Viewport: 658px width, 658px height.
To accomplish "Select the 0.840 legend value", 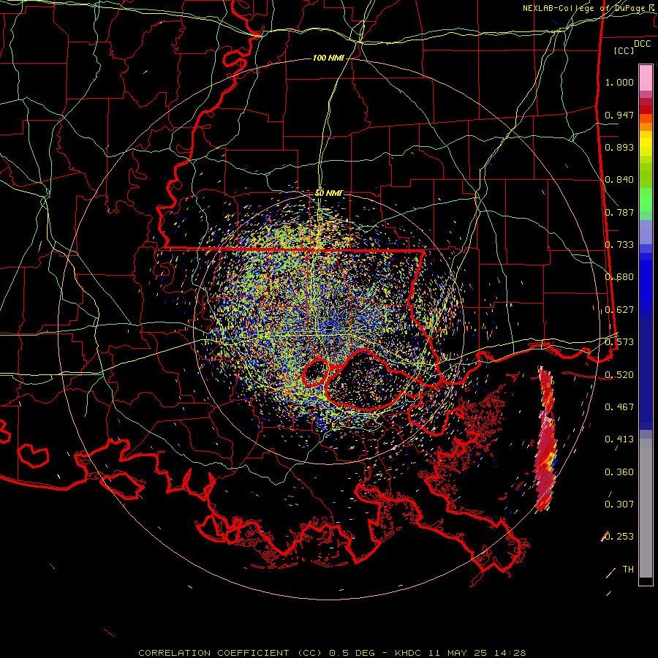I will coord(619,180).
